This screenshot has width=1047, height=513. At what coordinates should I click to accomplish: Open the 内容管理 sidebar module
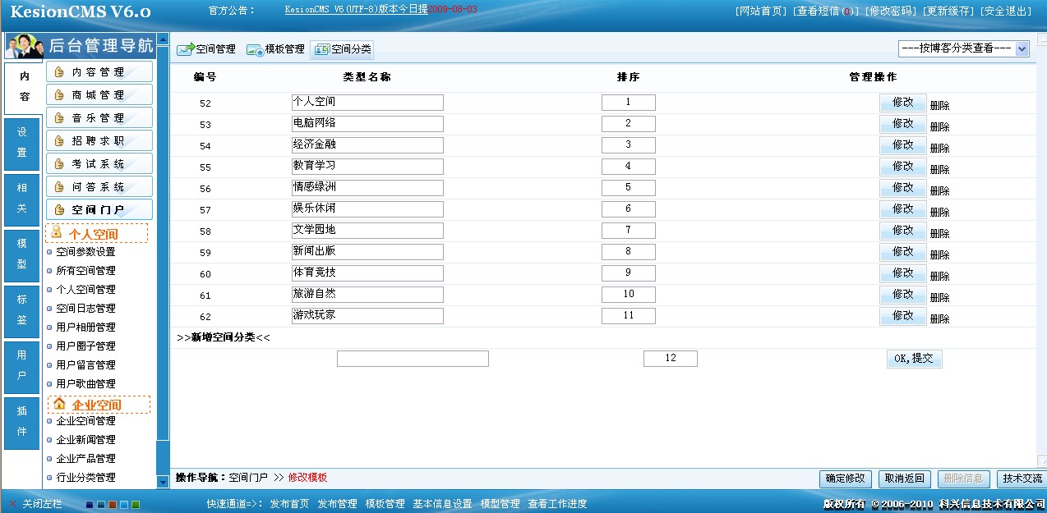point(99,71)
